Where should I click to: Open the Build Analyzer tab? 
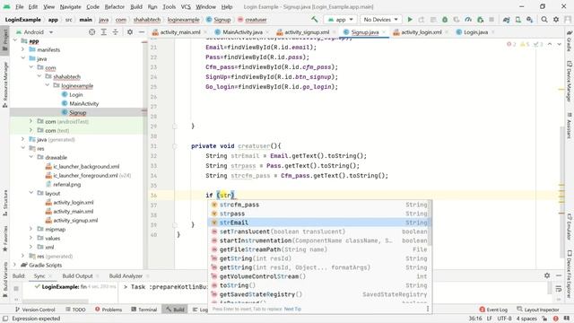(x=126, y=275)
